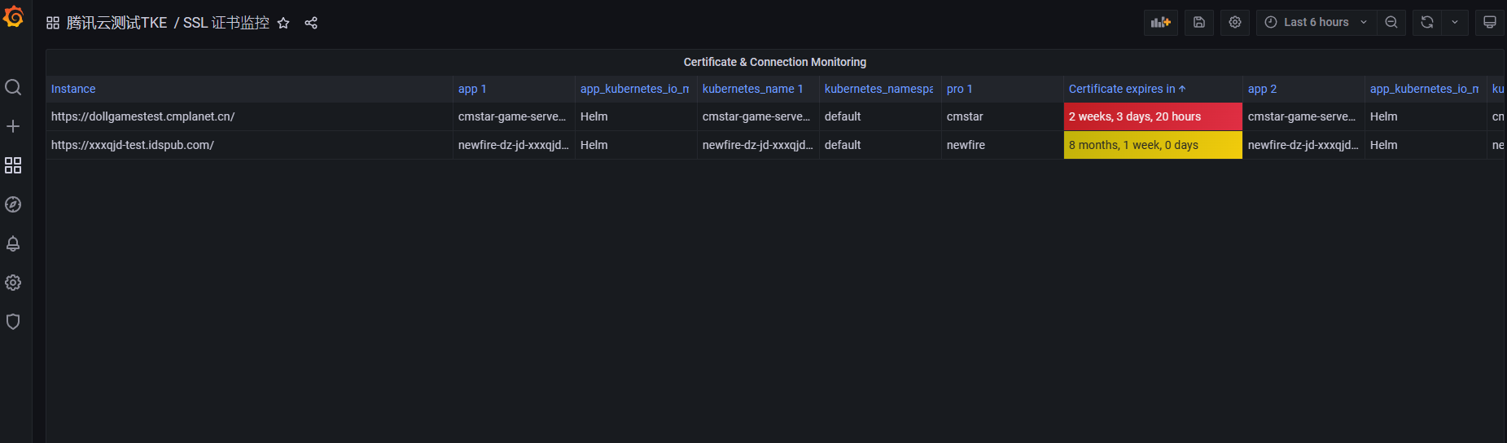The width and height of the screenshot is (1507, 443).
Task: Open the Dashboards grid icon in sidebar
Action: tap(13, 165)
